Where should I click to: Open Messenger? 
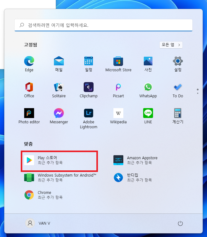tap(59, 116)
